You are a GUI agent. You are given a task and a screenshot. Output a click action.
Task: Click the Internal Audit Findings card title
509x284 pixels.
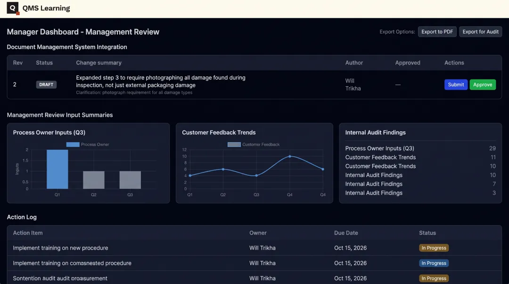pos(375,132)
